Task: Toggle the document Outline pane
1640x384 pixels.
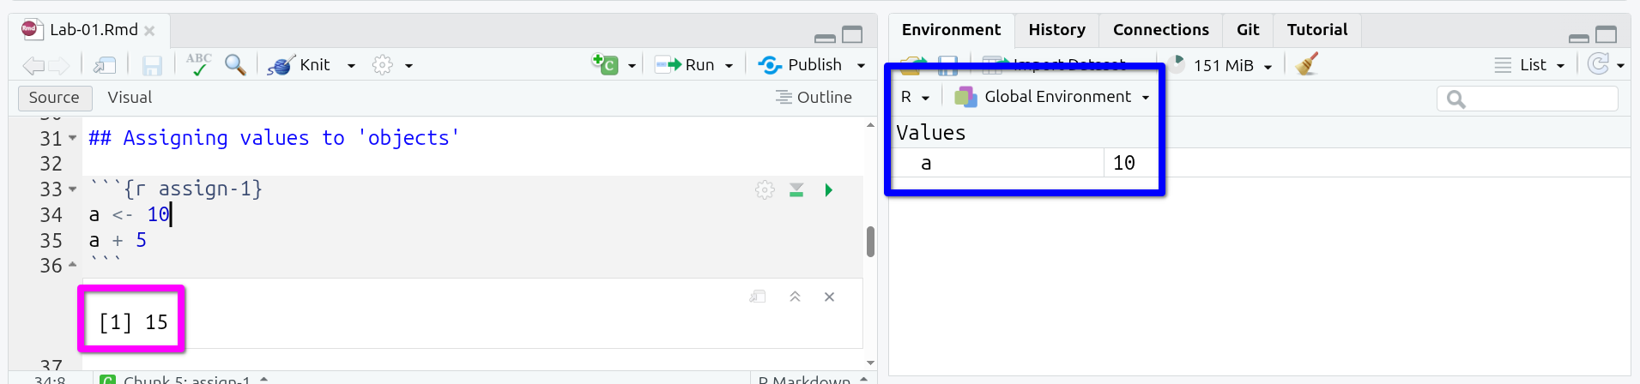Action: (814, 98)
